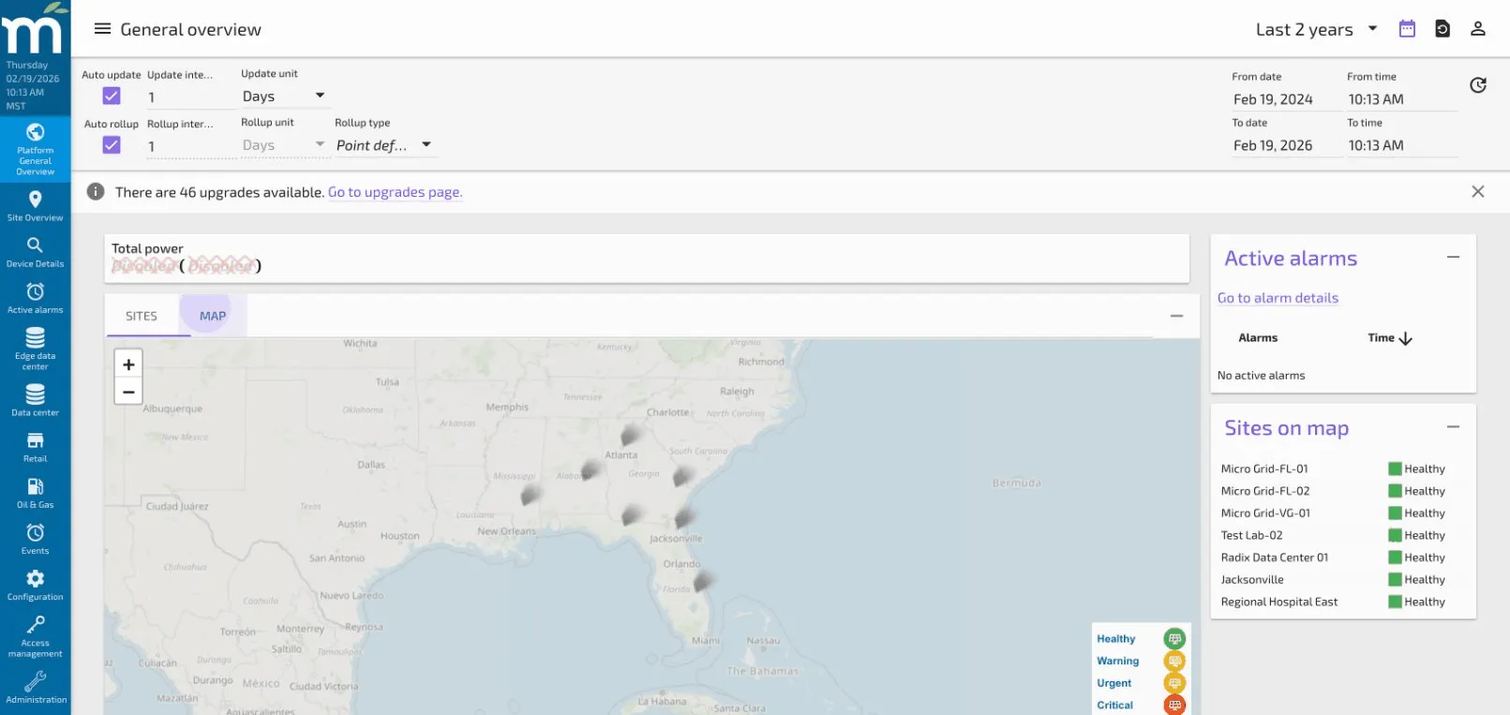
Task: Select Micro Grid-FL-01 site
Action: pyautogui.click(x=1264, y=469)
